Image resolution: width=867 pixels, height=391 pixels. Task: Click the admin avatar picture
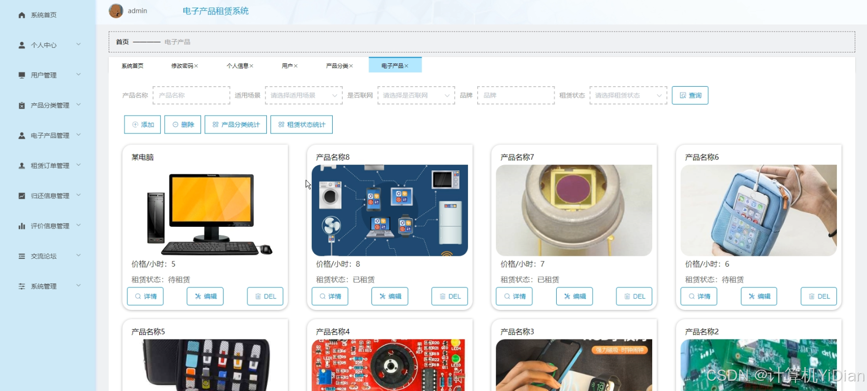[116, 11]
